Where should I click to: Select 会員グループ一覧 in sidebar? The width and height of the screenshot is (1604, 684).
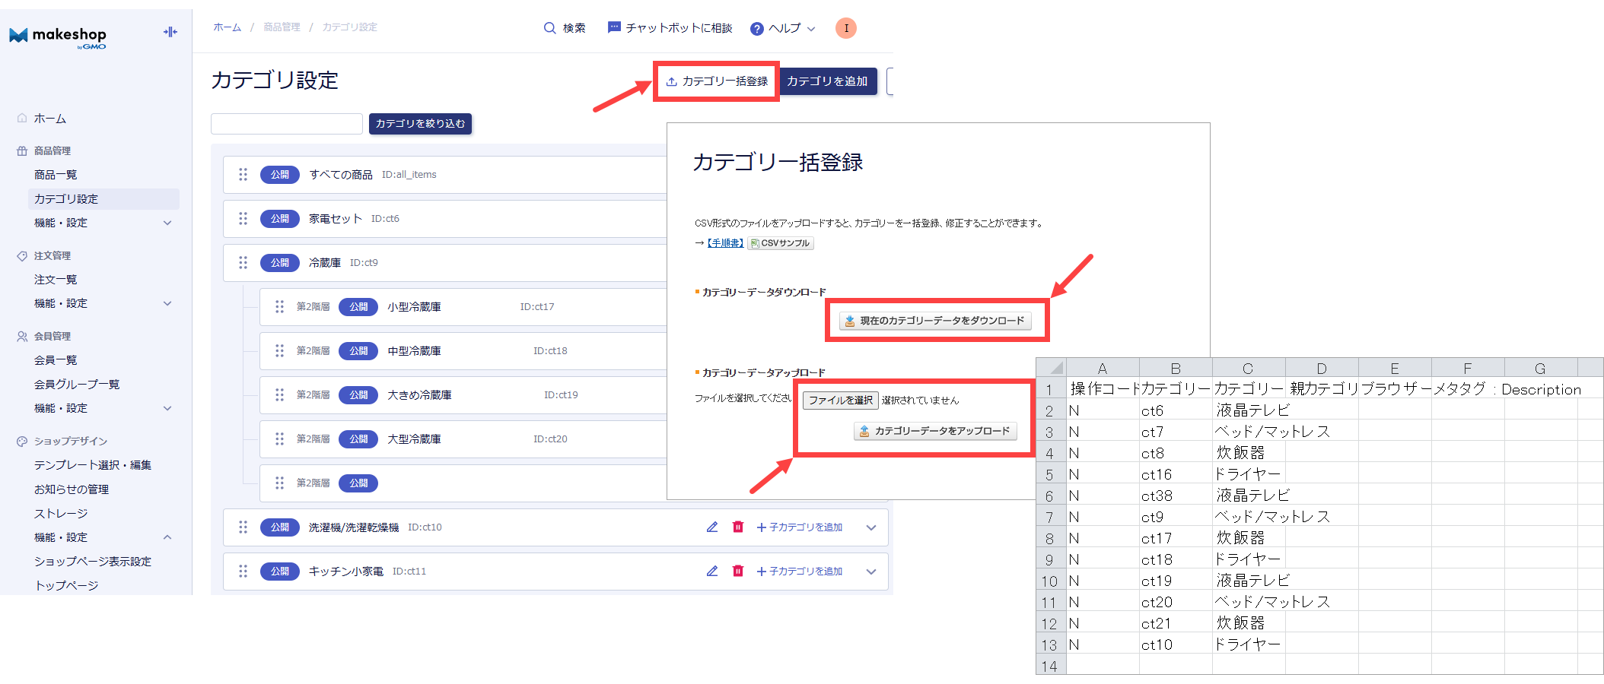(77, 385)
